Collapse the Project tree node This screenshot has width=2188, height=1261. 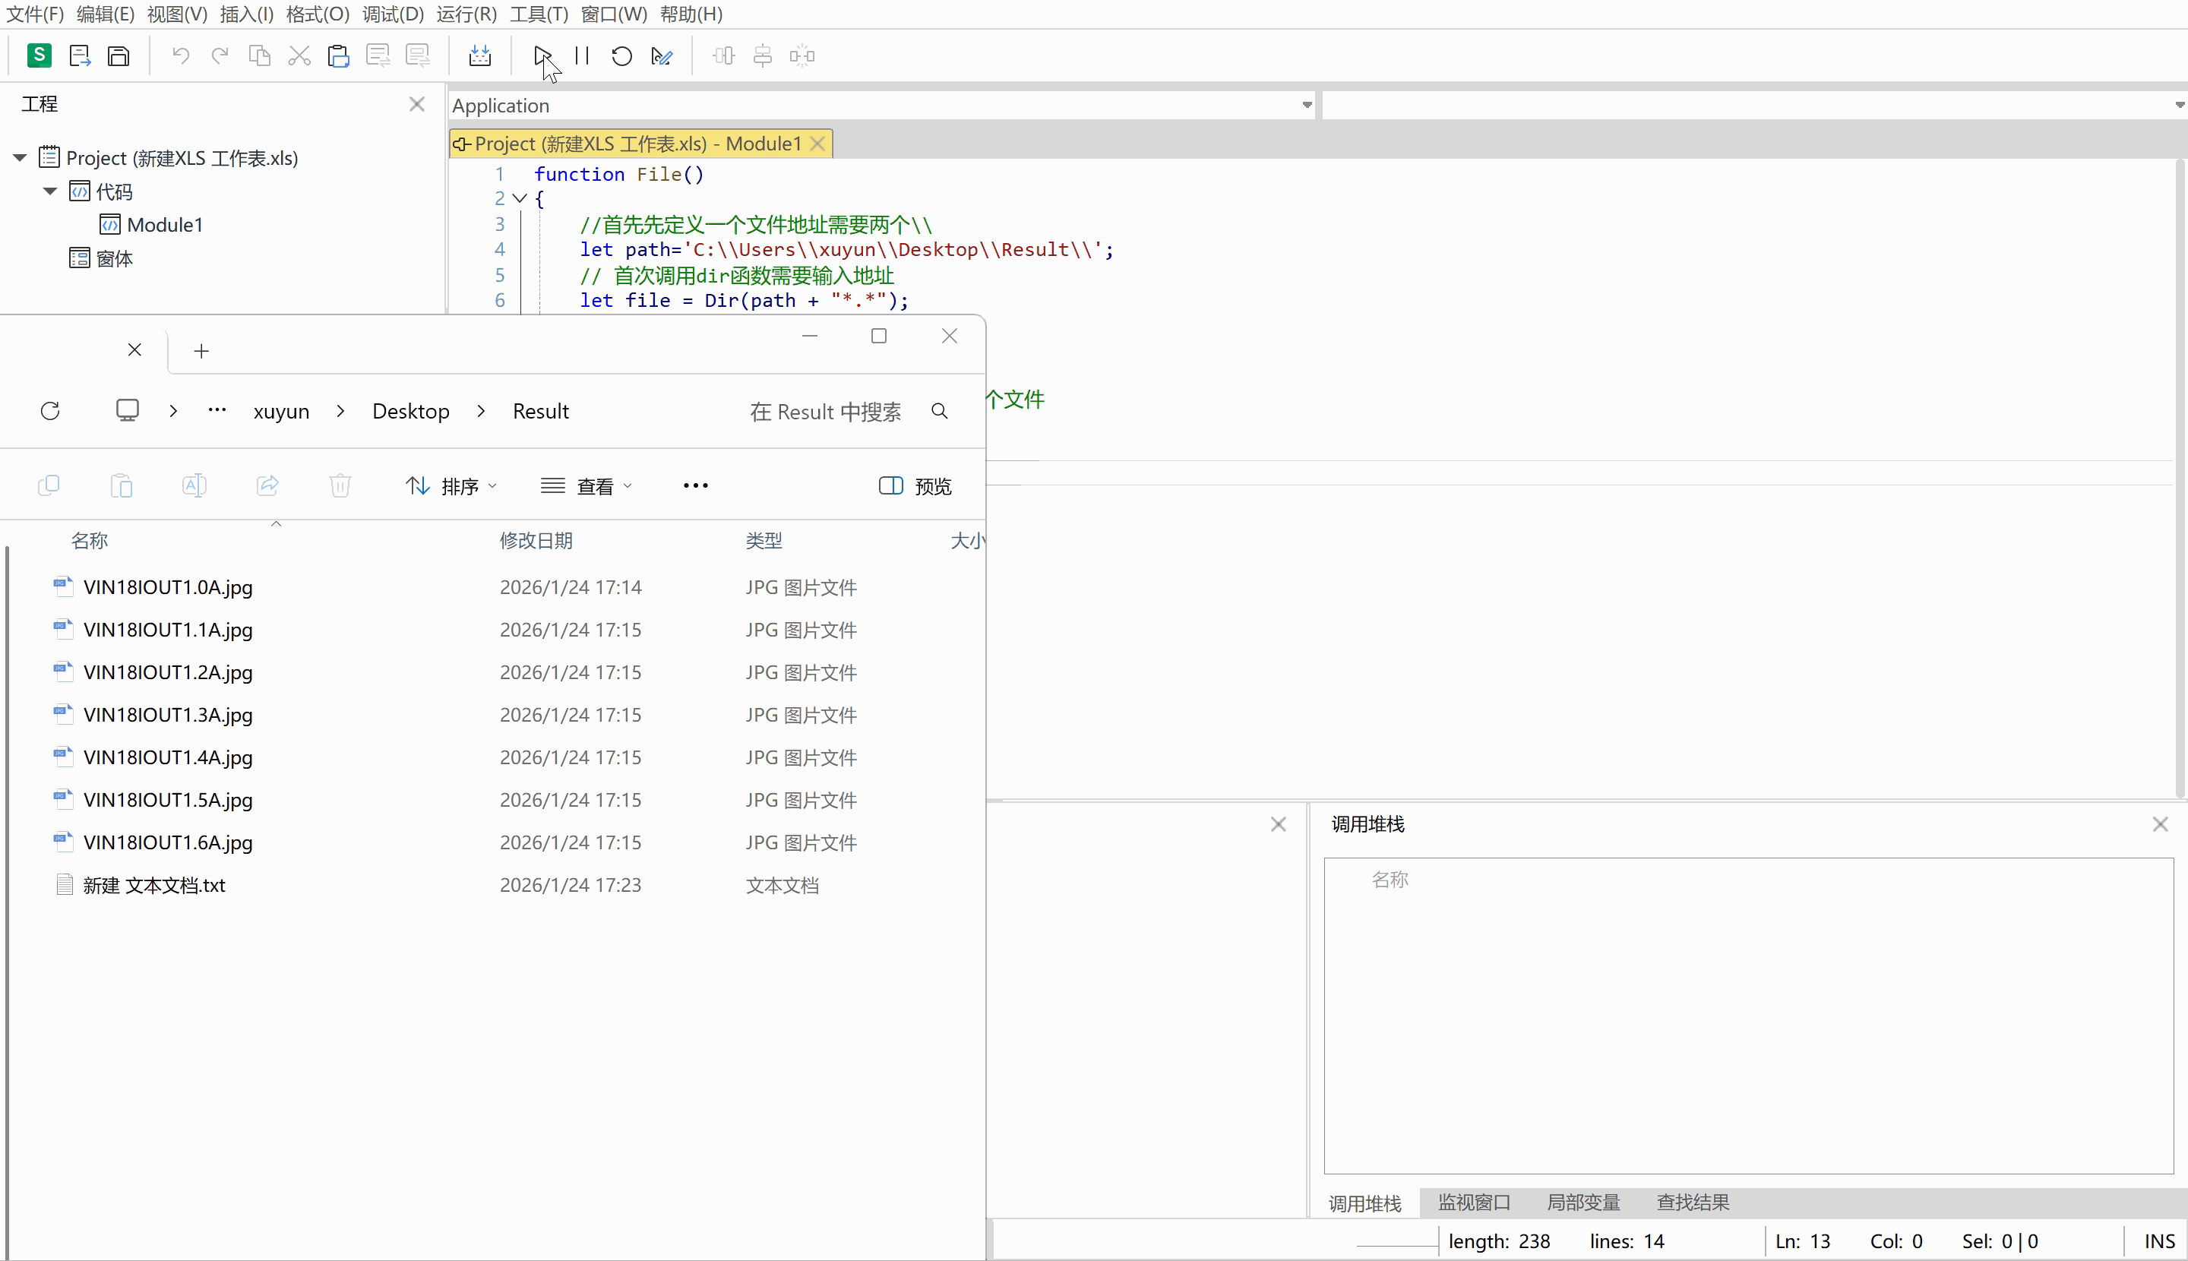(19, 158)
